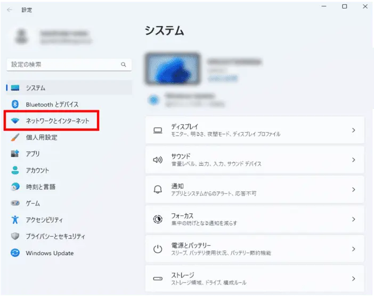Click the 設定の検索 search box
Image resolution: width=374 pixels, height=297 pixels.
pos(64,65)
